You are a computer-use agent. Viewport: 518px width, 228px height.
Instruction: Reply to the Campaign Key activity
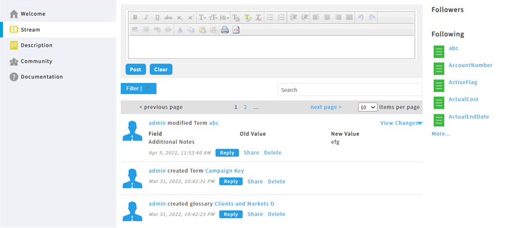[231, 181]
